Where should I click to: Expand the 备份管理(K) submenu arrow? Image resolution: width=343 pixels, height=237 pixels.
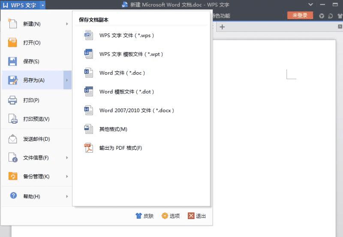click(x=67, y=176)
